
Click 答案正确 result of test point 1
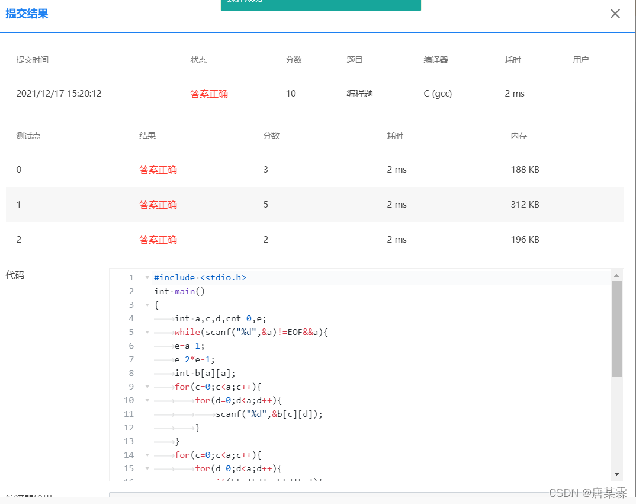tap(158, 205)
